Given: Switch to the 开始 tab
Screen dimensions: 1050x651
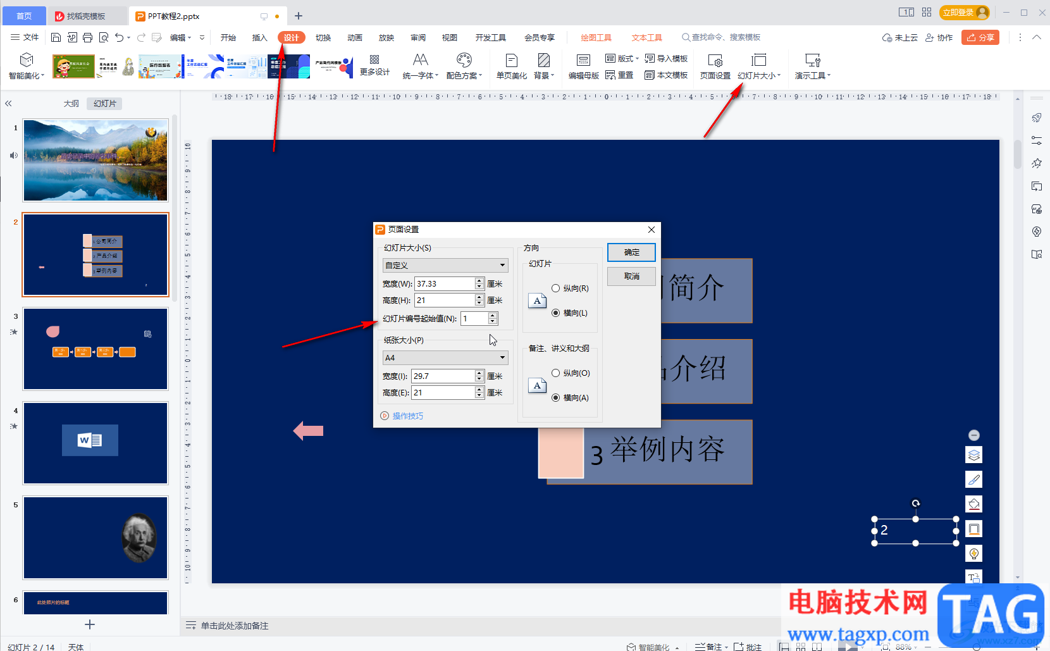Looking at the screenshot, I should coord(228,37).
